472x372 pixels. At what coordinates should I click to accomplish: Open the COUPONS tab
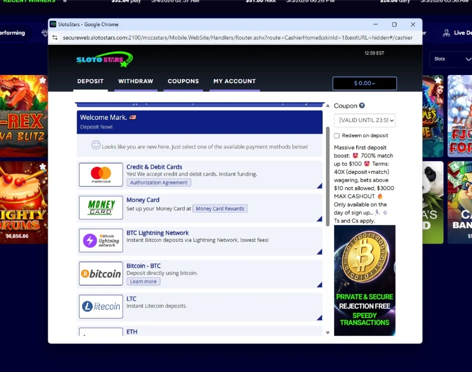[183, 81]
